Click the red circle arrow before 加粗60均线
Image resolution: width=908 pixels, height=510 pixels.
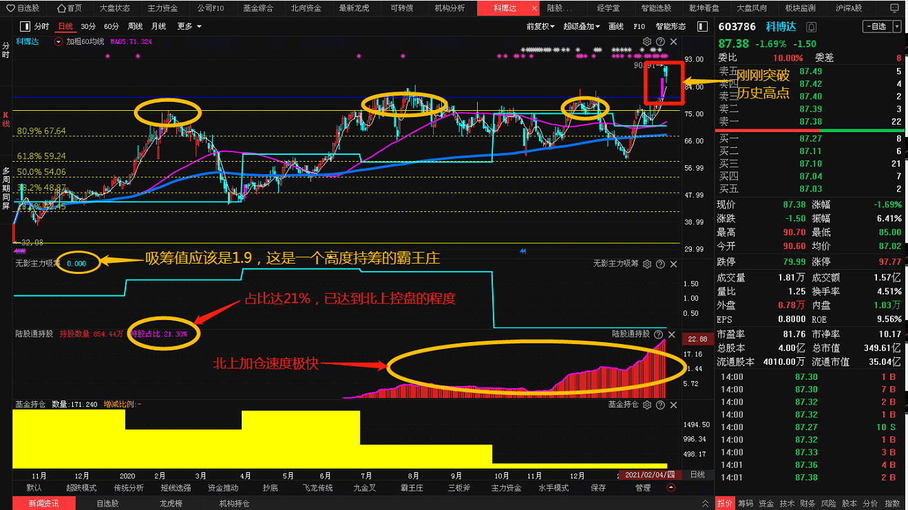(x=59, y=41)
